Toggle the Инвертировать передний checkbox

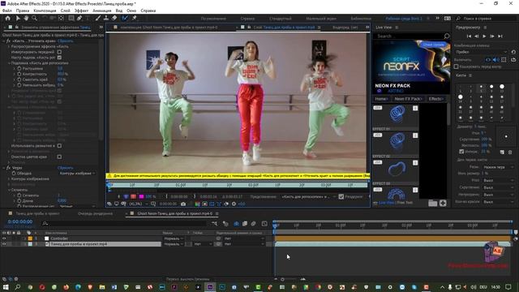pos(59,52)
